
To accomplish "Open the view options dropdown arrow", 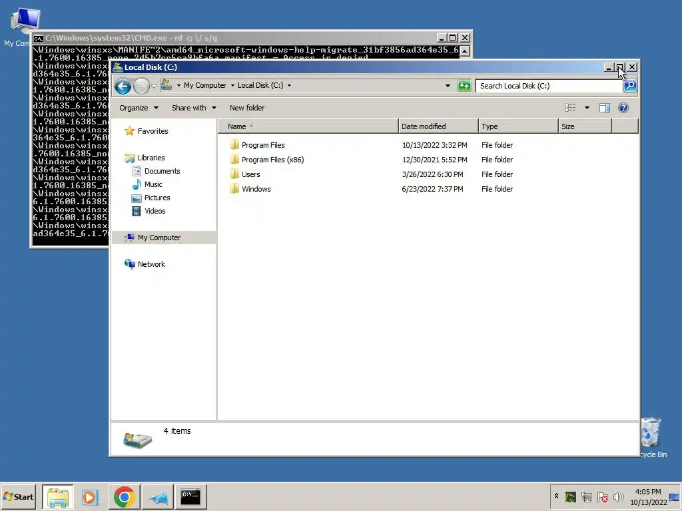I will (x=587, y=108).
